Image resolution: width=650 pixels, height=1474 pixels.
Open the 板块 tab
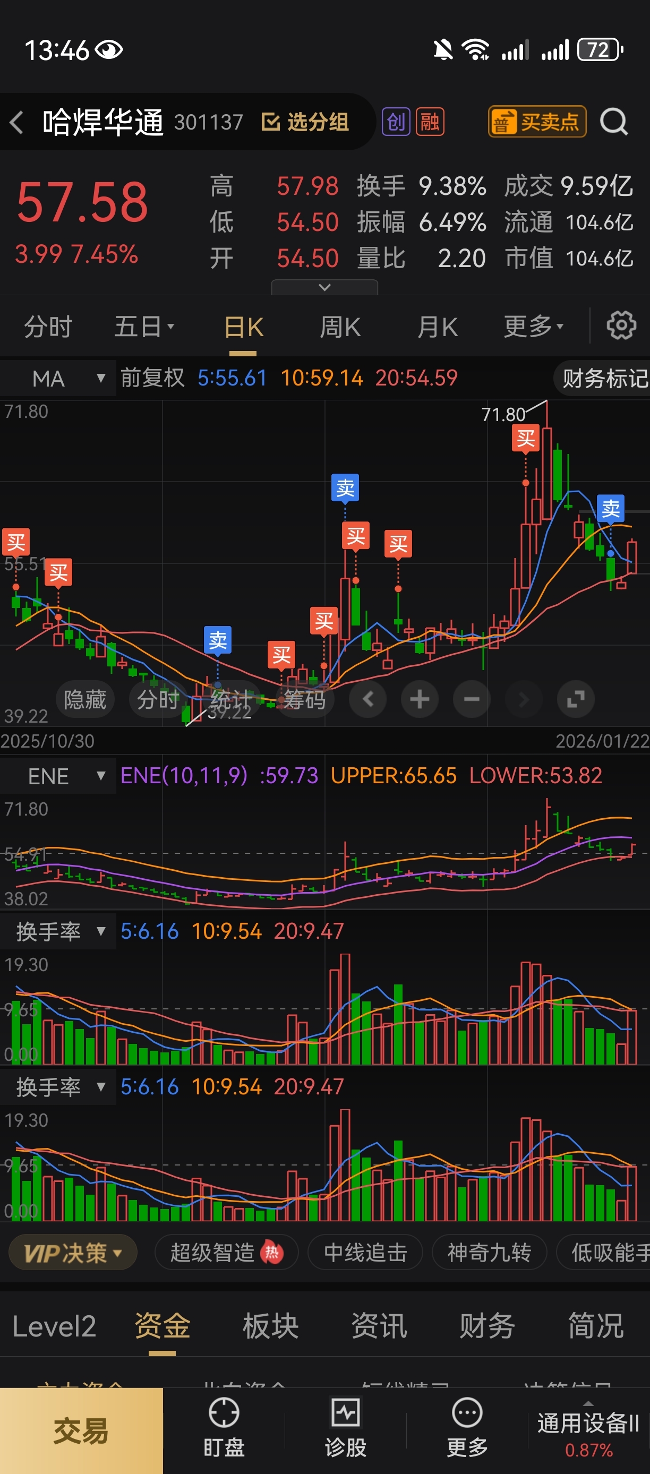(x=271, y=1326)
